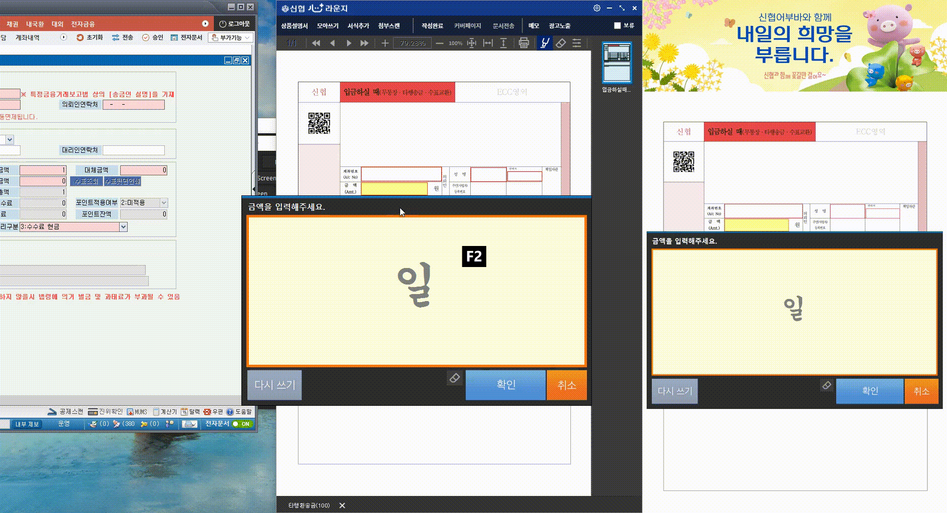Fit document to width

pos(488,43)
